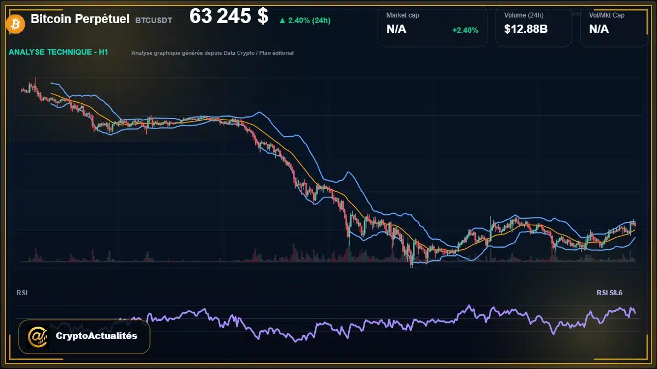
Task: Click the 'RSI 58.6' reading
Action: tap(609, 293)
